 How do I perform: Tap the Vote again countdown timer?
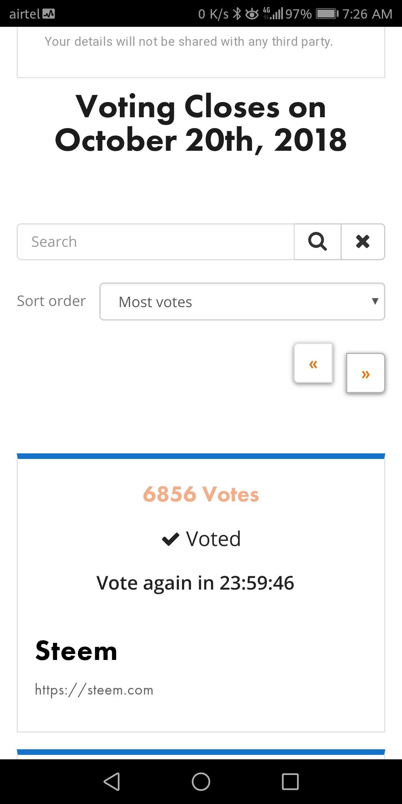point(195,583)
